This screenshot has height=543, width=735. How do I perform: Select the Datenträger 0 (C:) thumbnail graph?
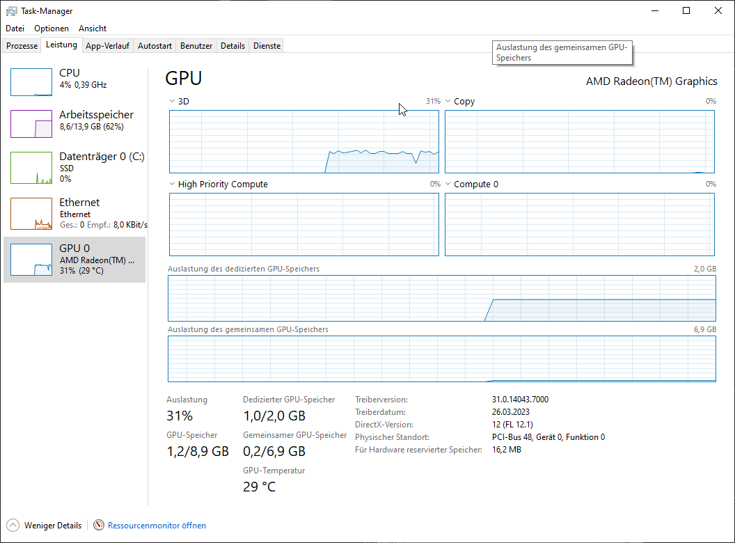31,168
